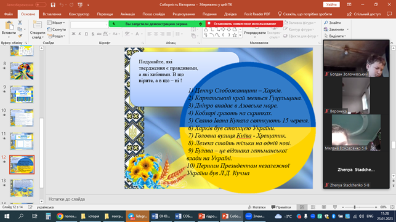
Task: Click the Спільний доступ share button
Action: point(364,14)
